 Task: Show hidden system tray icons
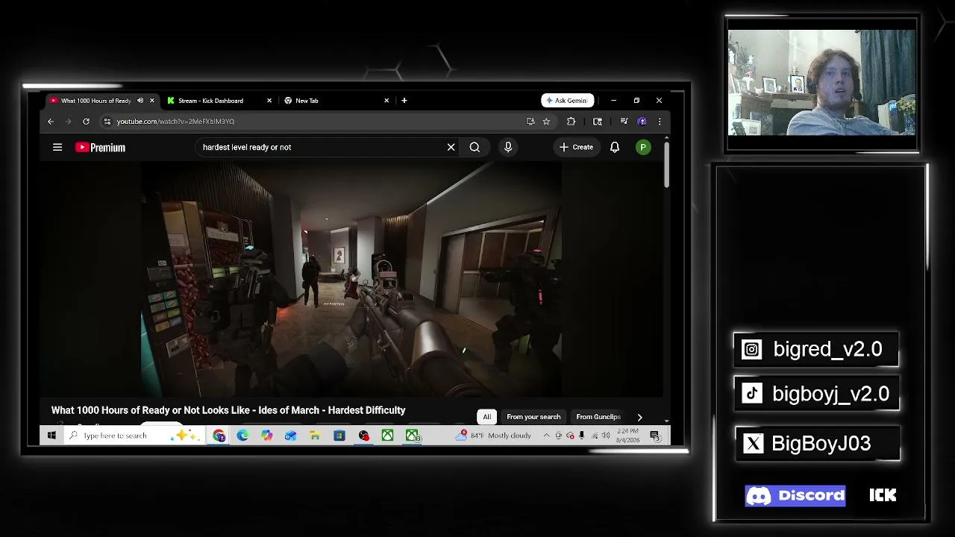pyautogui.click(x=546, y=436)
